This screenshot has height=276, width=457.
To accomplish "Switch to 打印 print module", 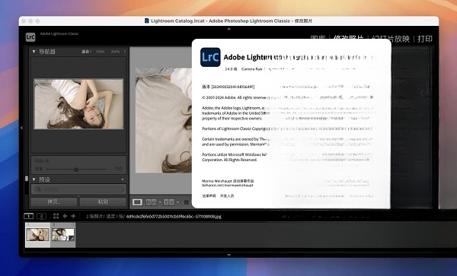I will coord(425,39).
